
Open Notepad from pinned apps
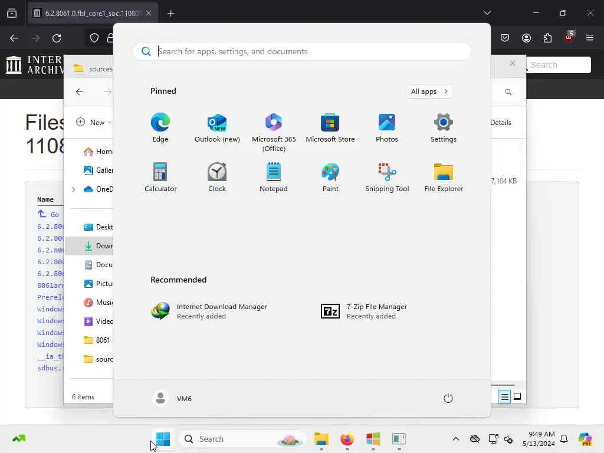pyautogui.click(x=274, y=177)
